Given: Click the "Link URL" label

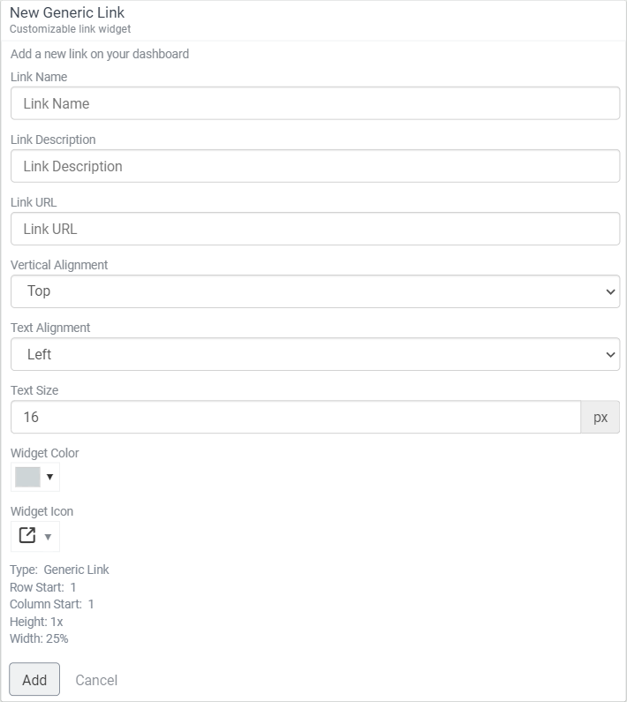Looking at the screenshot, I should click(34, 202).
